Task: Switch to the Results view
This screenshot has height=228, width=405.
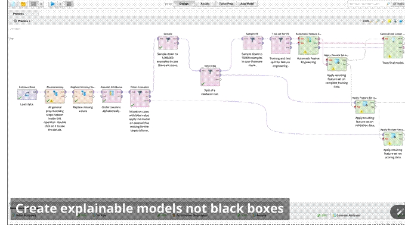Action: (205, 4)
